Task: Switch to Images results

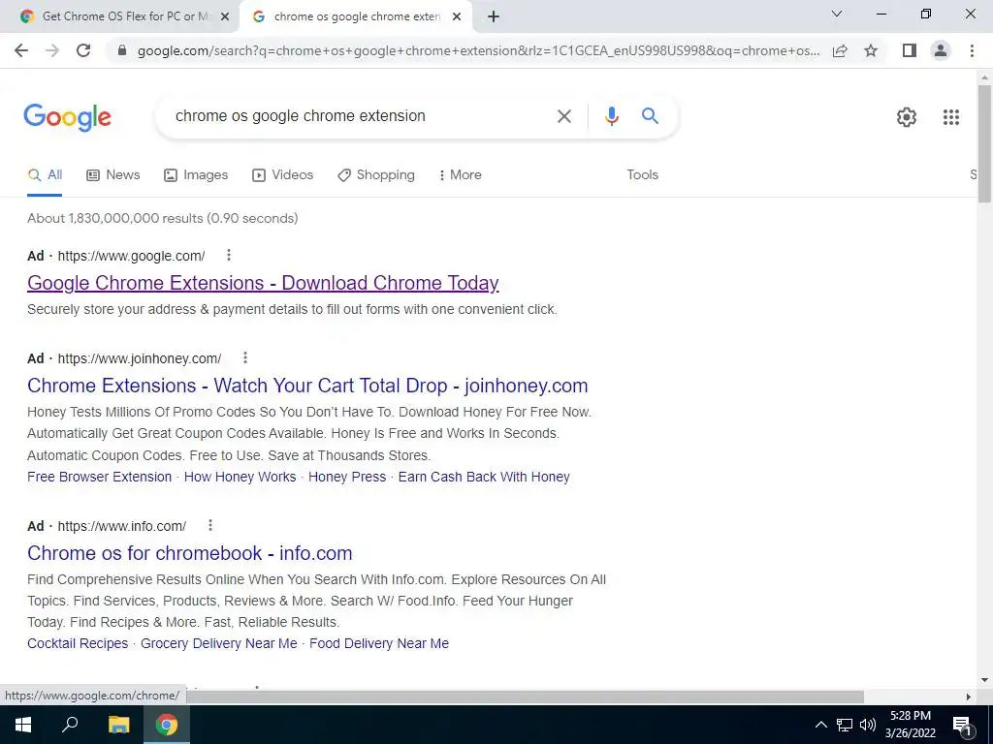Action: (x=196, y=175)
